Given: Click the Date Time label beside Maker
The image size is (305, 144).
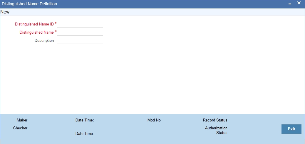Looking at the screenshot, I should pyautogui.click(x=85, y=120).
